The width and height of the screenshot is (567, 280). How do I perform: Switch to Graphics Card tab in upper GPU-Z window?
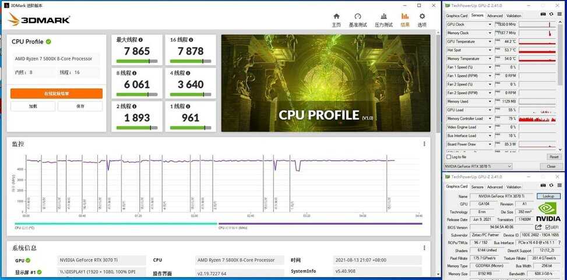(x=457, y=16)
